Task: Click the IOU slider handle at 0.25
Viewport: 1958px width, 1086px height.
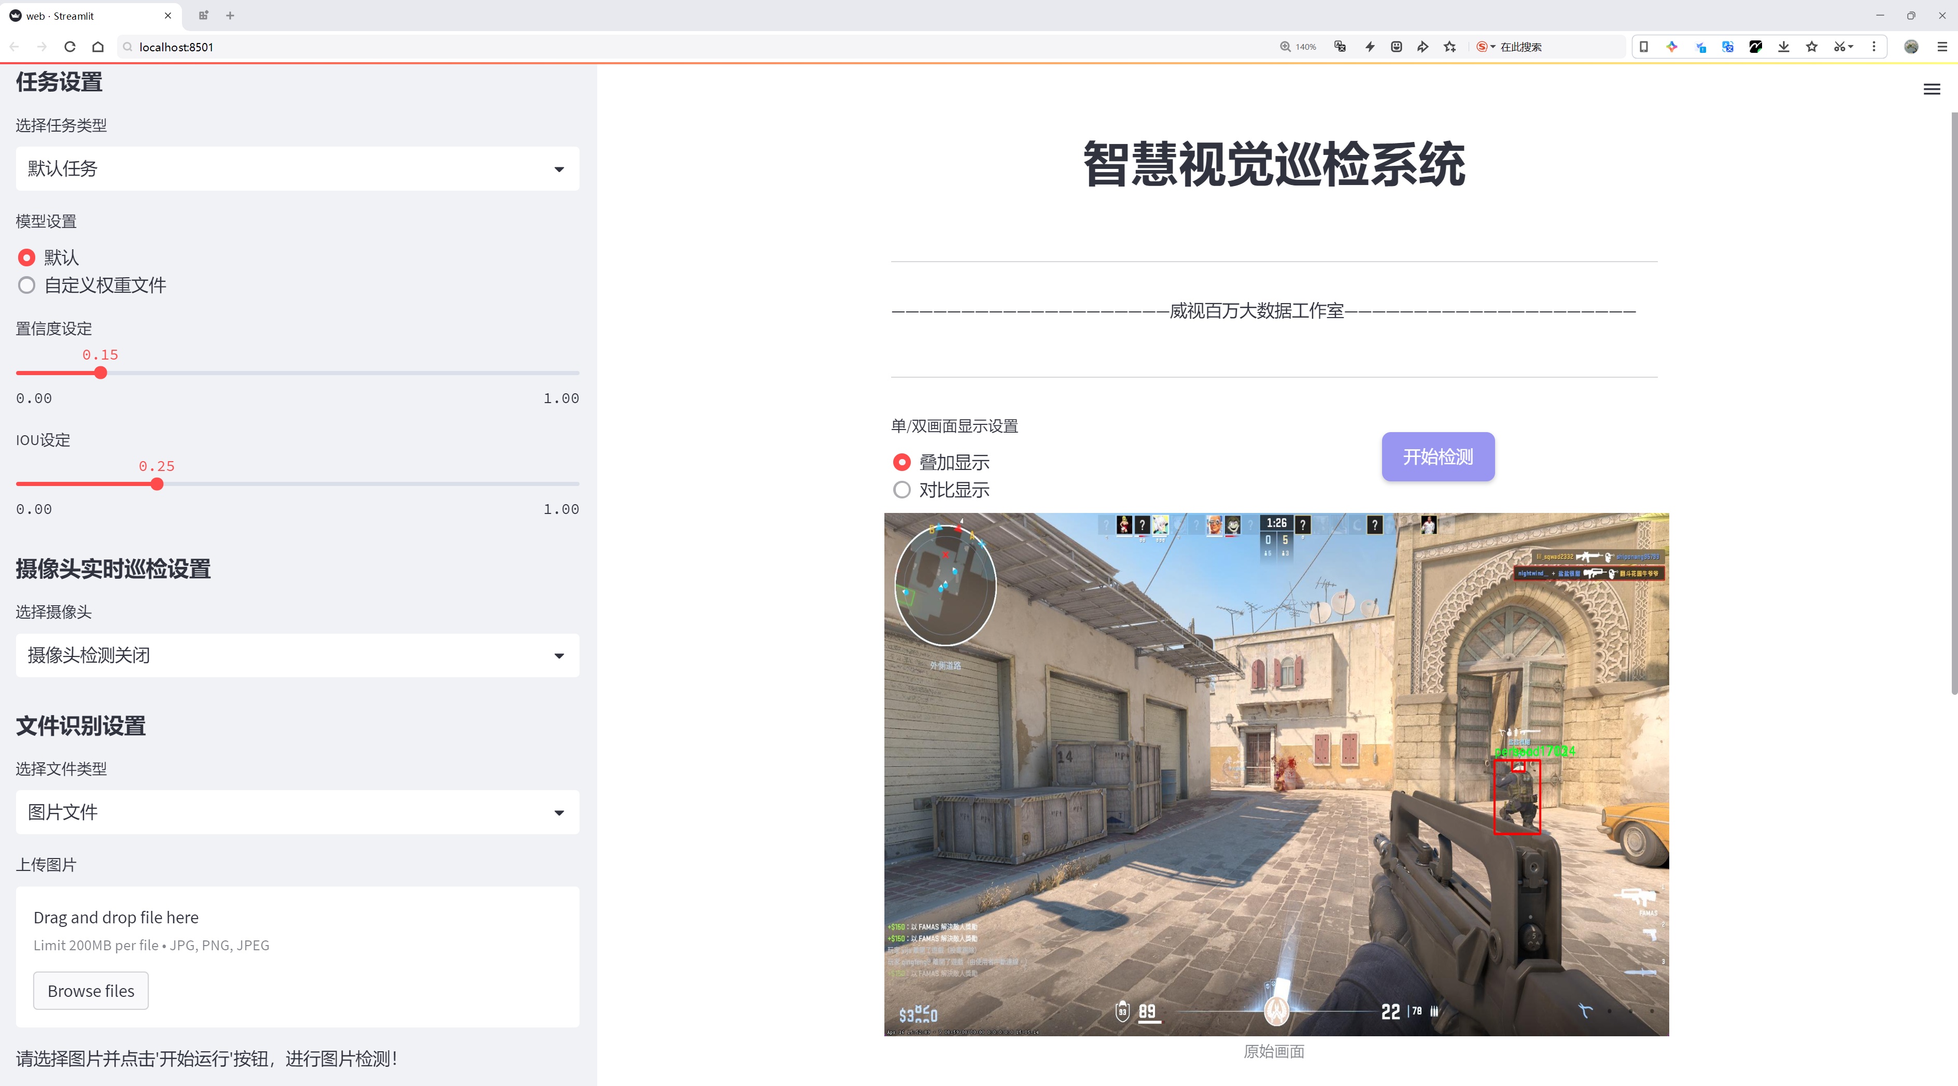Action: tap(157, 484)
